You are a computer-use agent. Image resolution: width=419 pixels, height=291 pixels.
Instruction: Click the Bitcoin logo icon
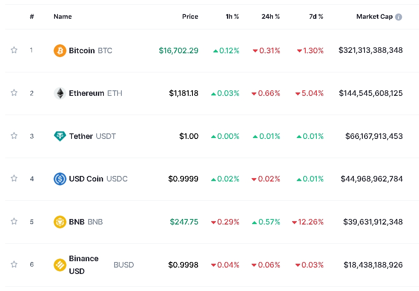coord(60,51)
